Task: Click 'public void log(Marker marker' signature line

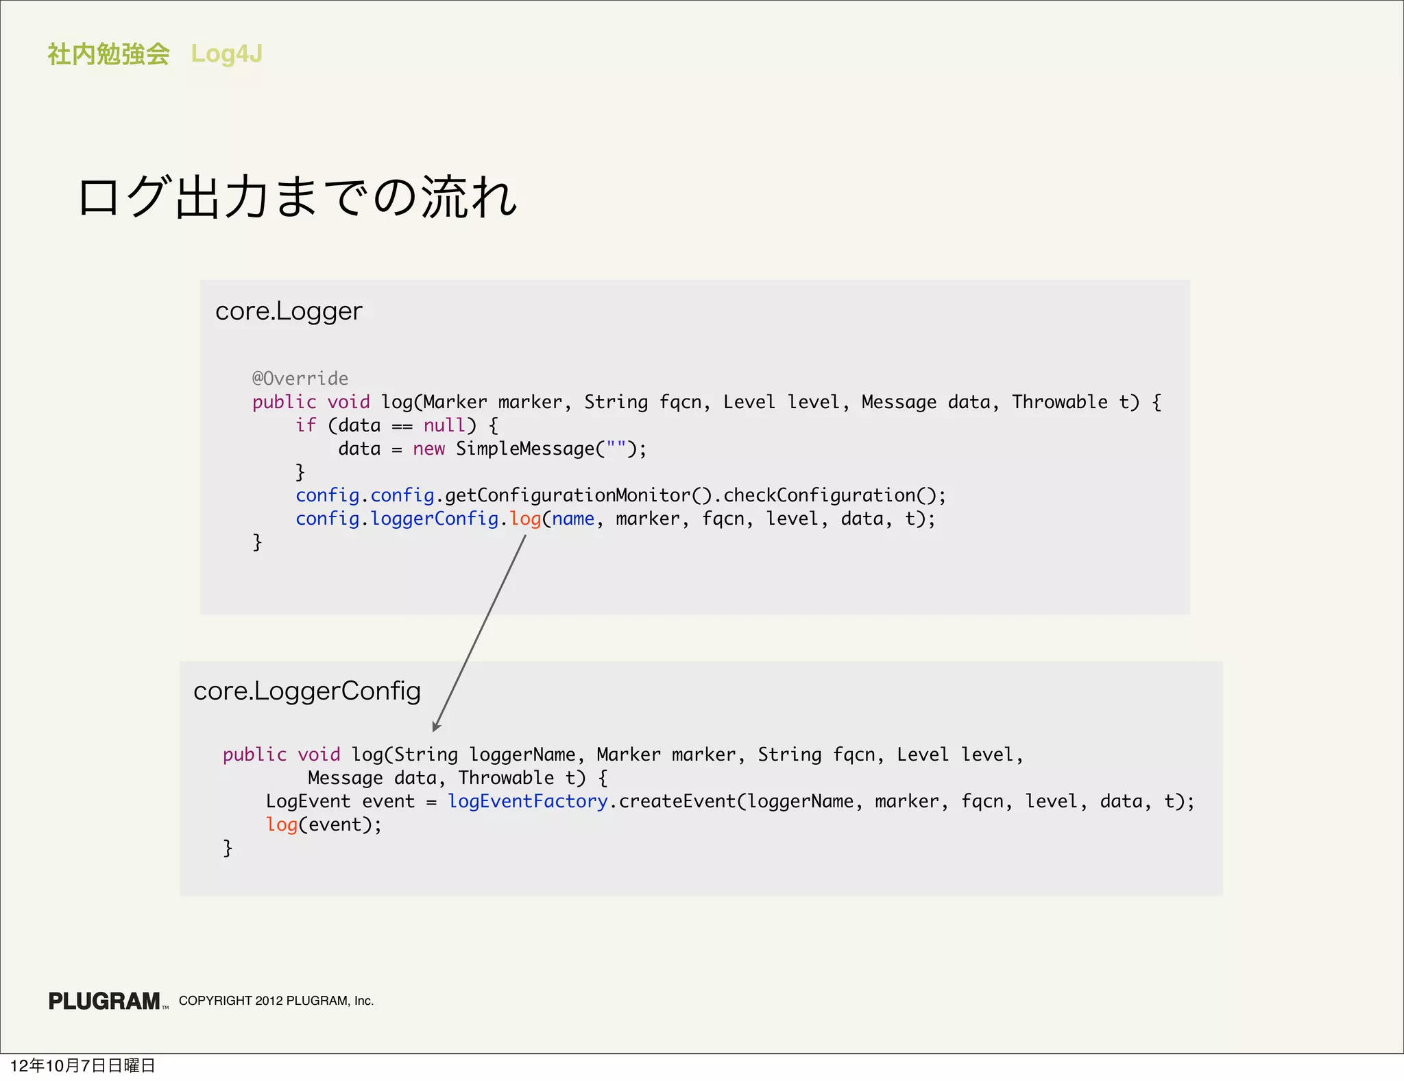Action: 707,403
